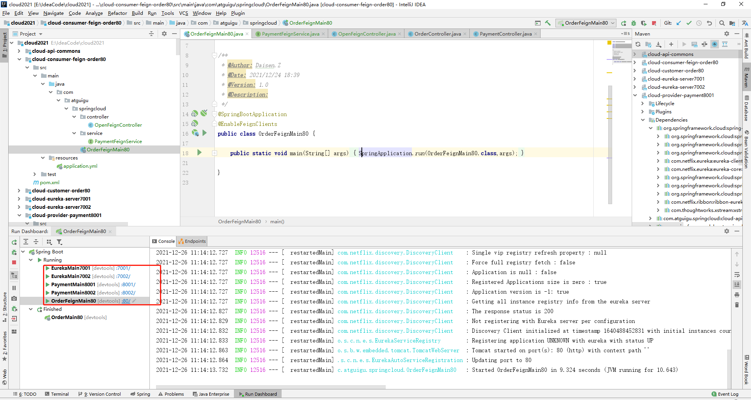
Task: Click console horizontal scrollbar
Action: coord(271,387)
